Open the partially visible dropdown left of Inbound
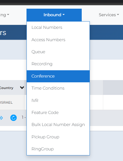This screenshot has width=123, height=161. [x=4, y=15]
